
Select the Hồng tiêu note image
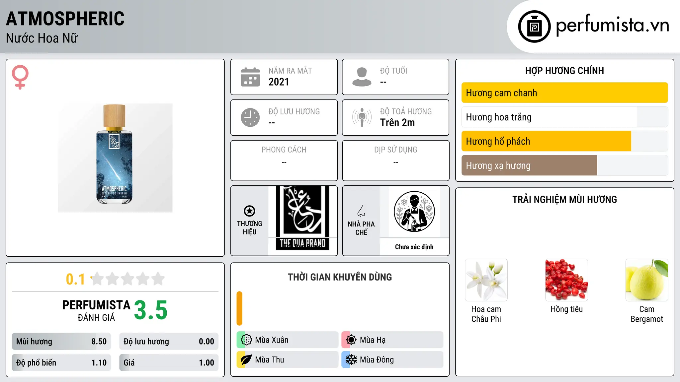pyautogui.click(x=566, y=280)
